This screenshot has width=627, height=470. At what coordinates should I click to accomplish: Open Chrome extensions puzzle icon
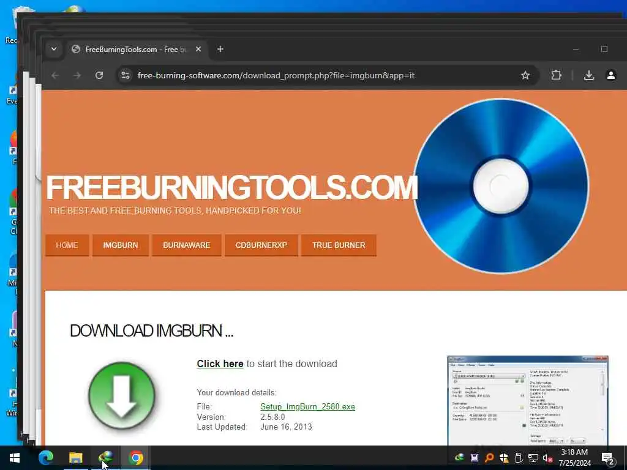tap(556, 75)
